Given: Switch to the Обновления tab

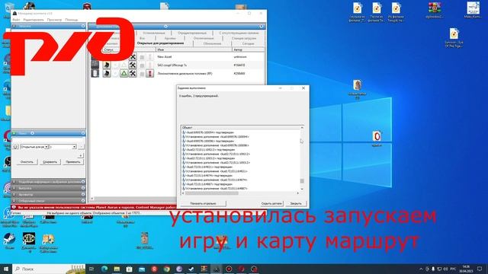Looking at the screenshot, I should [212, 44].
